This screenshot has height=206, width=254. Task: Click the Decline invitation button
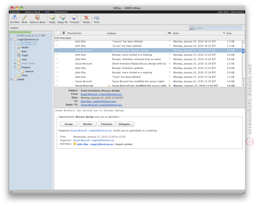pos(87,124)
